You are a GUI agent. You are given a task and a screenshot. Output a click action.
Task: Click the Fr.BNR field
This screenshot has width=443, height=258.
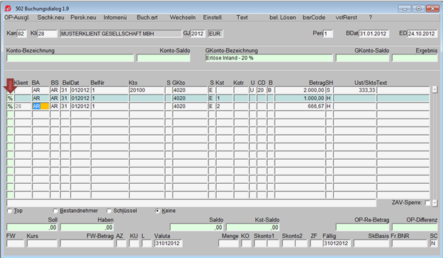pyautogui.click(x=410, y=244)
